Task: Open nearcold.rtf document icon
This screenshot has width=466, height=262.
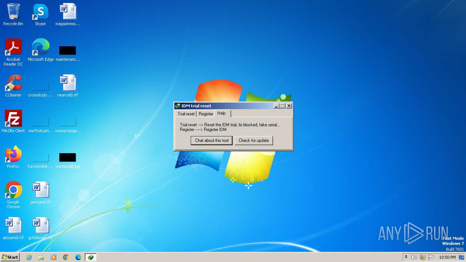Action: point(68,86)
